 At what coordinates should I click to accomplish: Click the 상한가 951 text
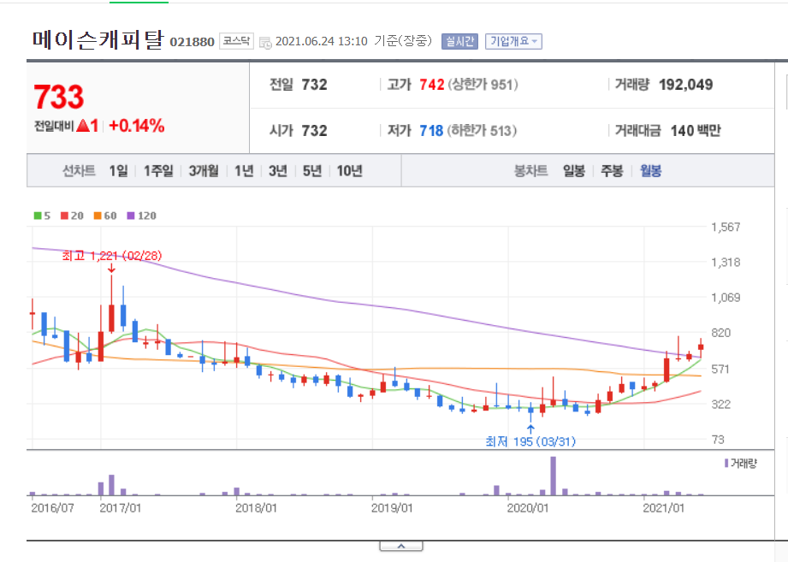pos(483,85)
